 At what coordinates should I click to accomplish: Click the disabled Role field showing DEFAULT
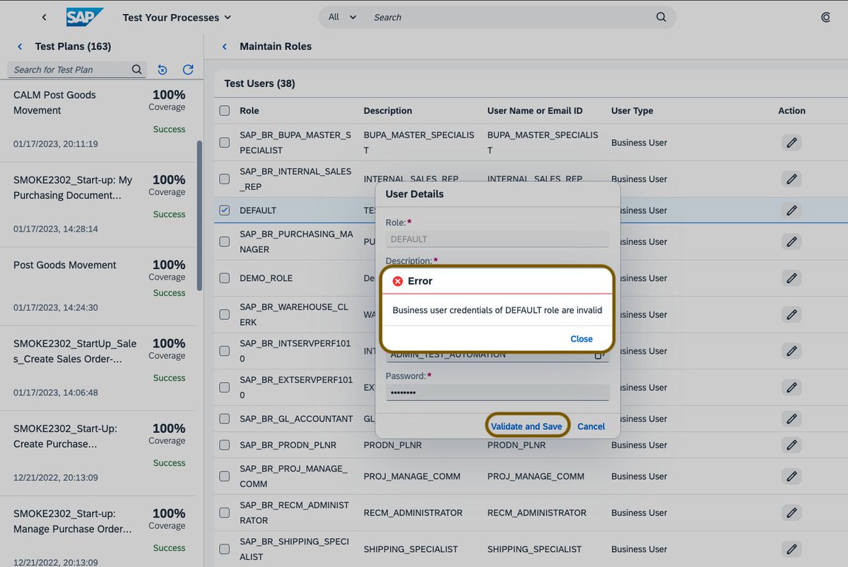pos(497,239)
